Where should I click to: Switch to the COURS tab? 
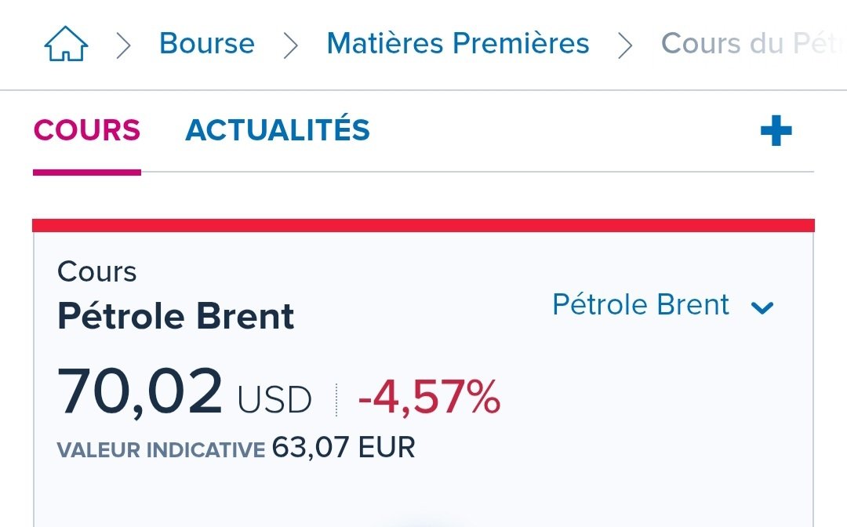(x=87, y=130)
